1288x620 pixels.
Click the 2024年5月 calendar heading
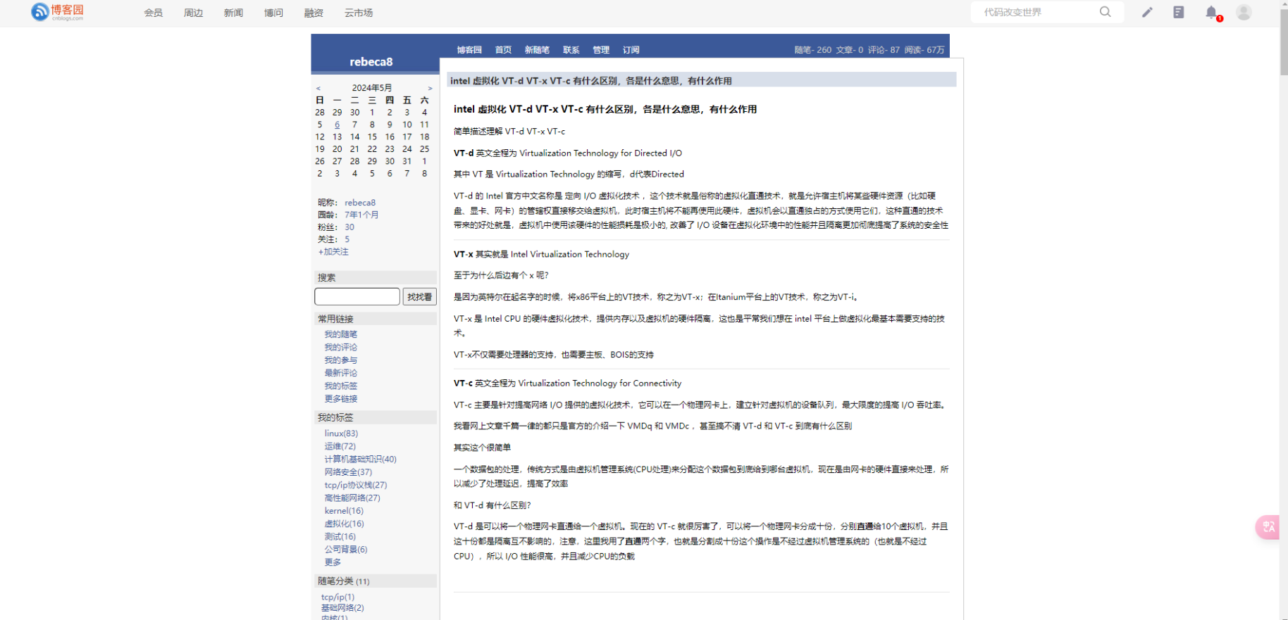pyautogui.click(x=372, y=88)
